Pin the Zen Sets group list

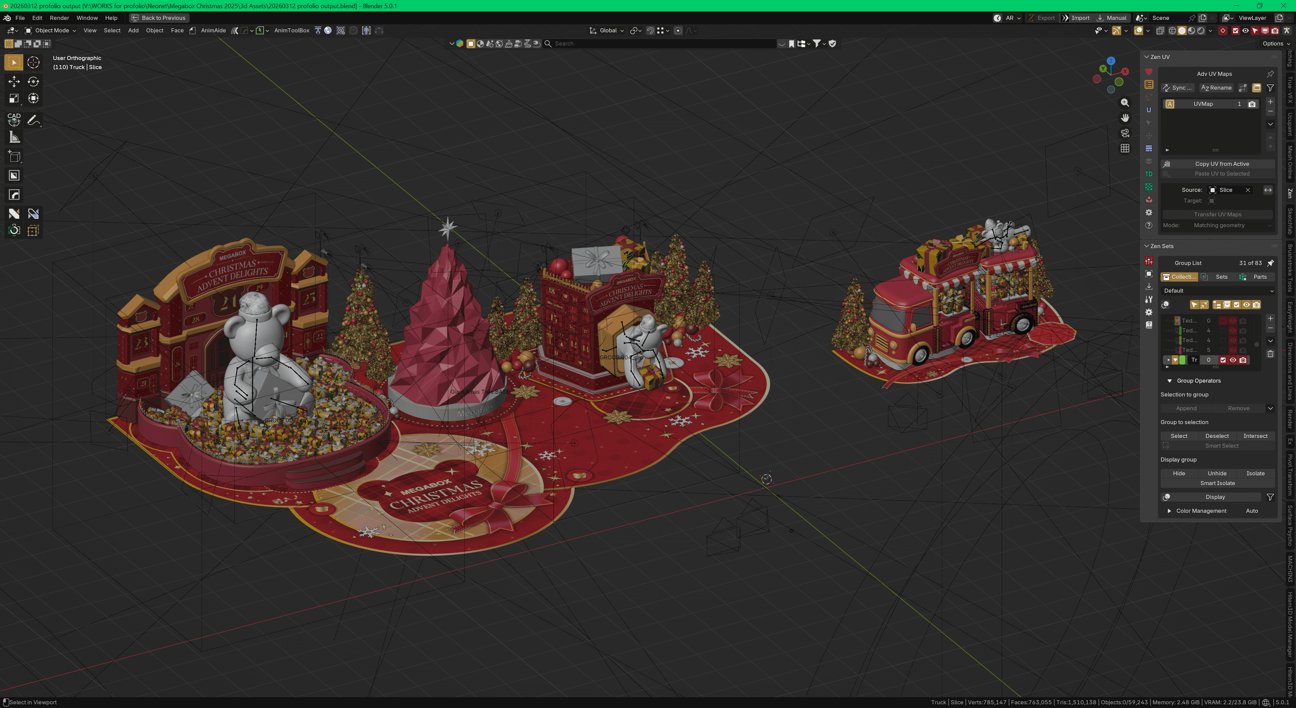click(x=1270, y=263)
